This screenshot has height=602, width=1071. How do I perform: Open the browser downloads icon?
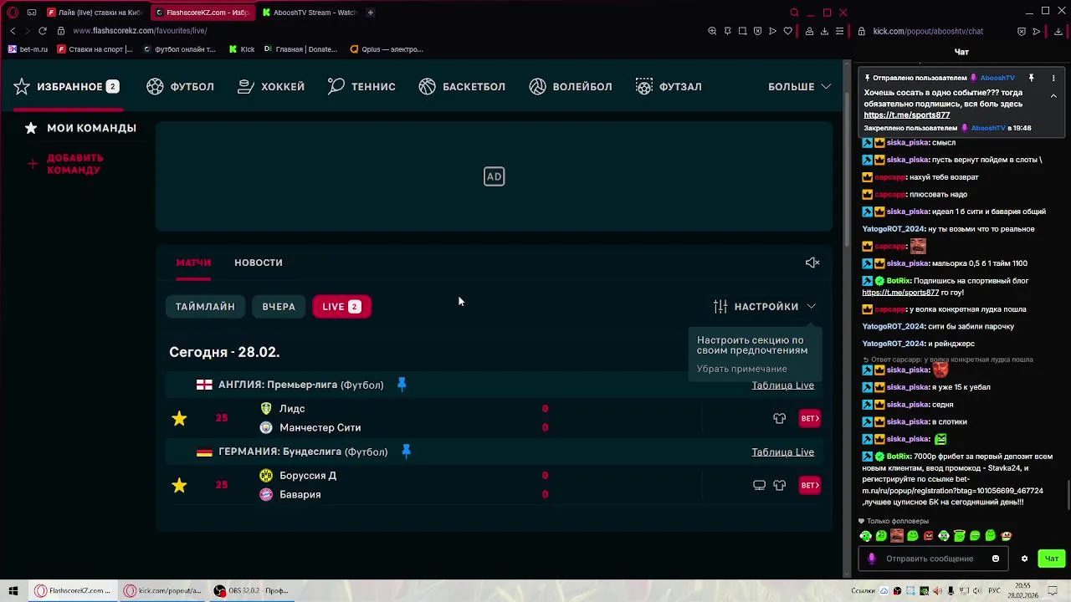pos(824,31)
